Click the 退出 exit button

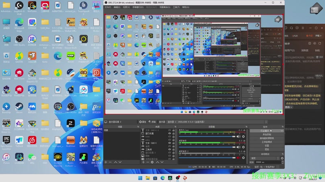pos(267,149)
